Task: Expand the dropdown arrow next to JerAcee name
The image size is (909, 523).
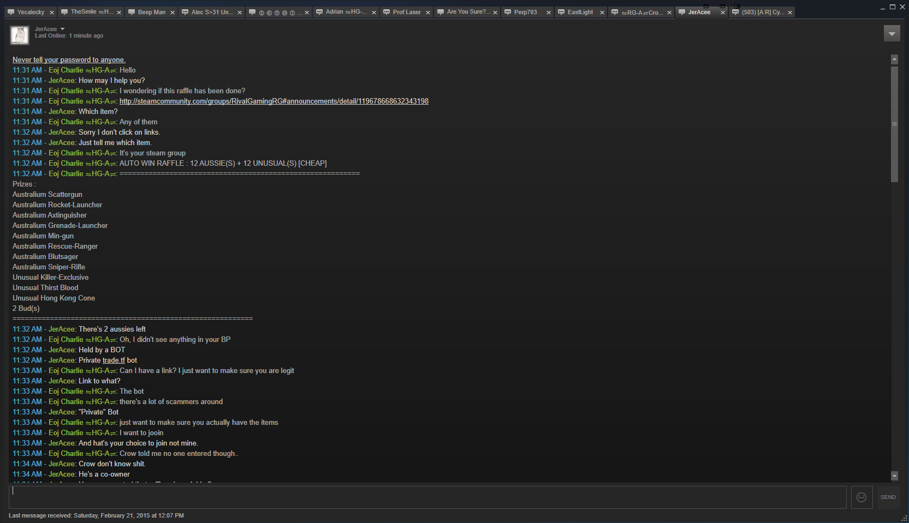Action: point(62,29)
